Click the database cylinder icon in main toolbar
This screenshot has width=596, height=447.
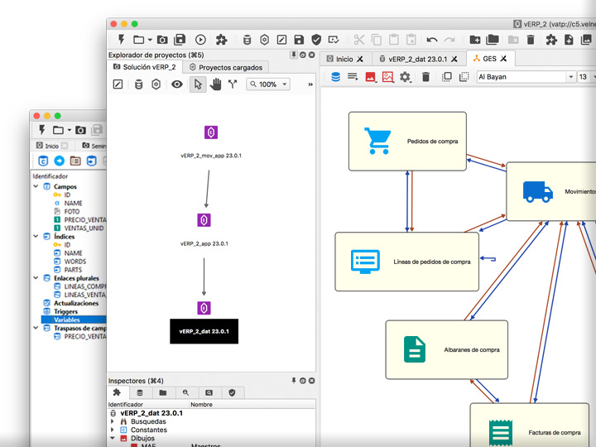pyautogui.click(x=247, y=40)
